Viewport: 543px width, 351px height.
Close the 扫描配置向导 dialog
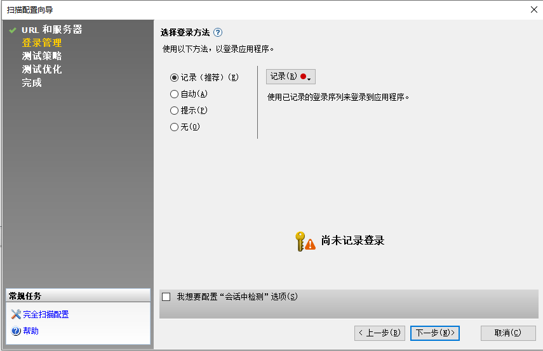tap(534, 10)
